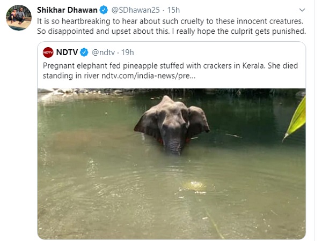The width and height of the screenshot is (322, 241).
Task: Click the elephant's trunk in the photo
Action: pos(174,144)
